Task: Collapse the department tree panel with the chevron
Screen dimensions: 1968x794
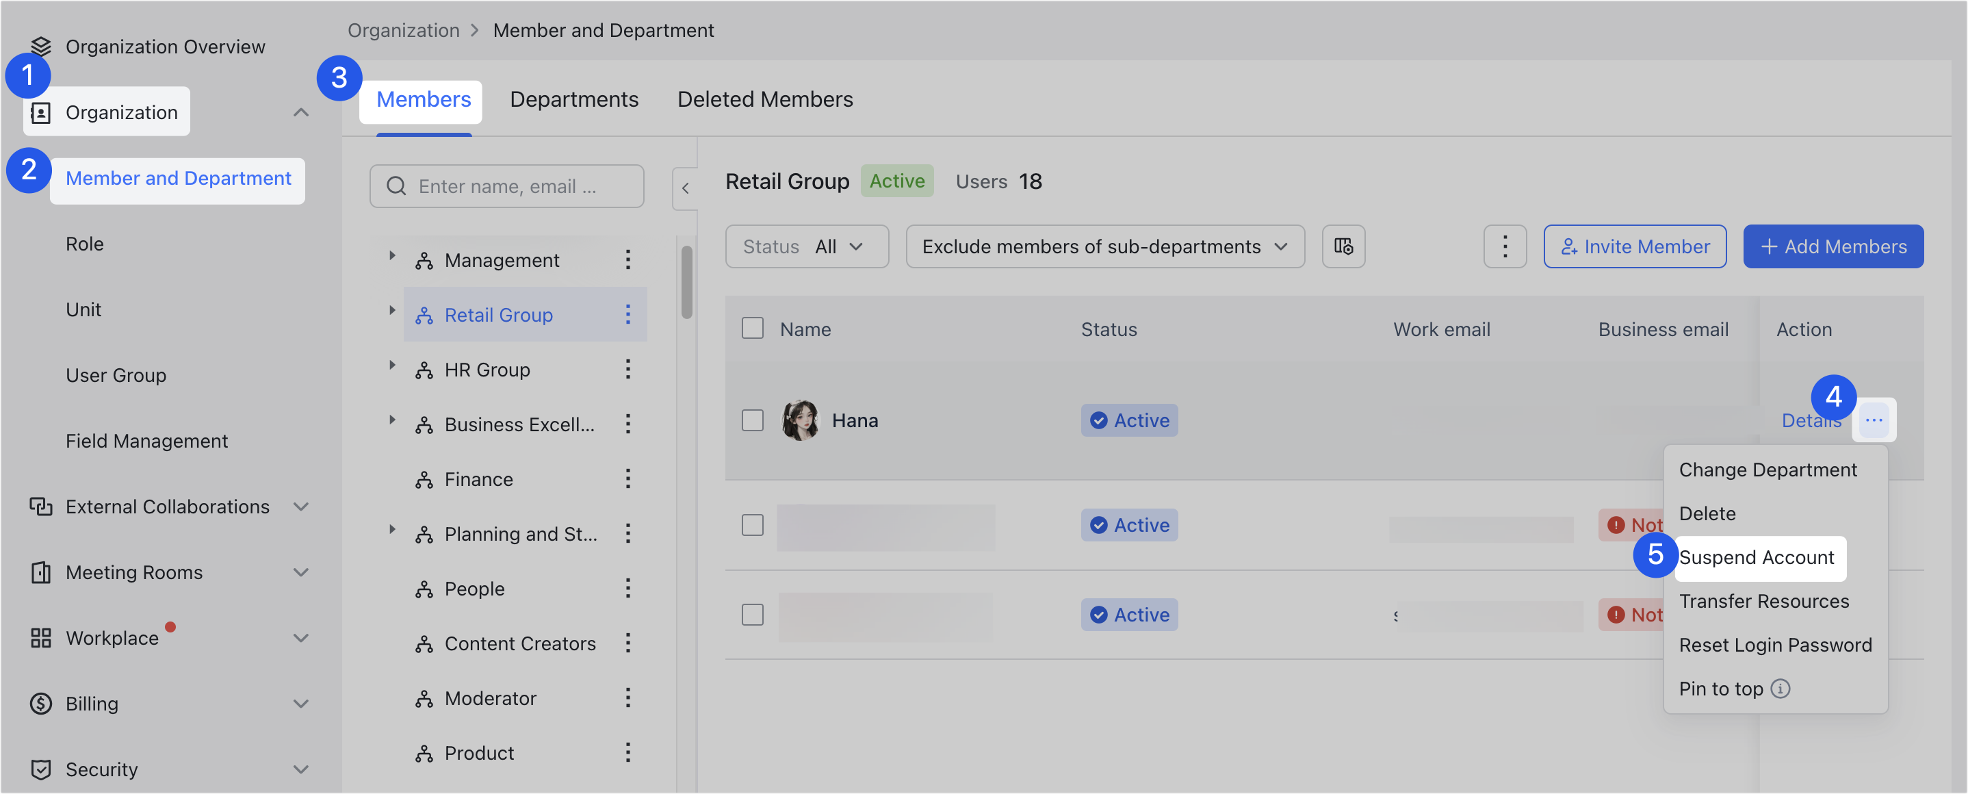Action: 685,188
